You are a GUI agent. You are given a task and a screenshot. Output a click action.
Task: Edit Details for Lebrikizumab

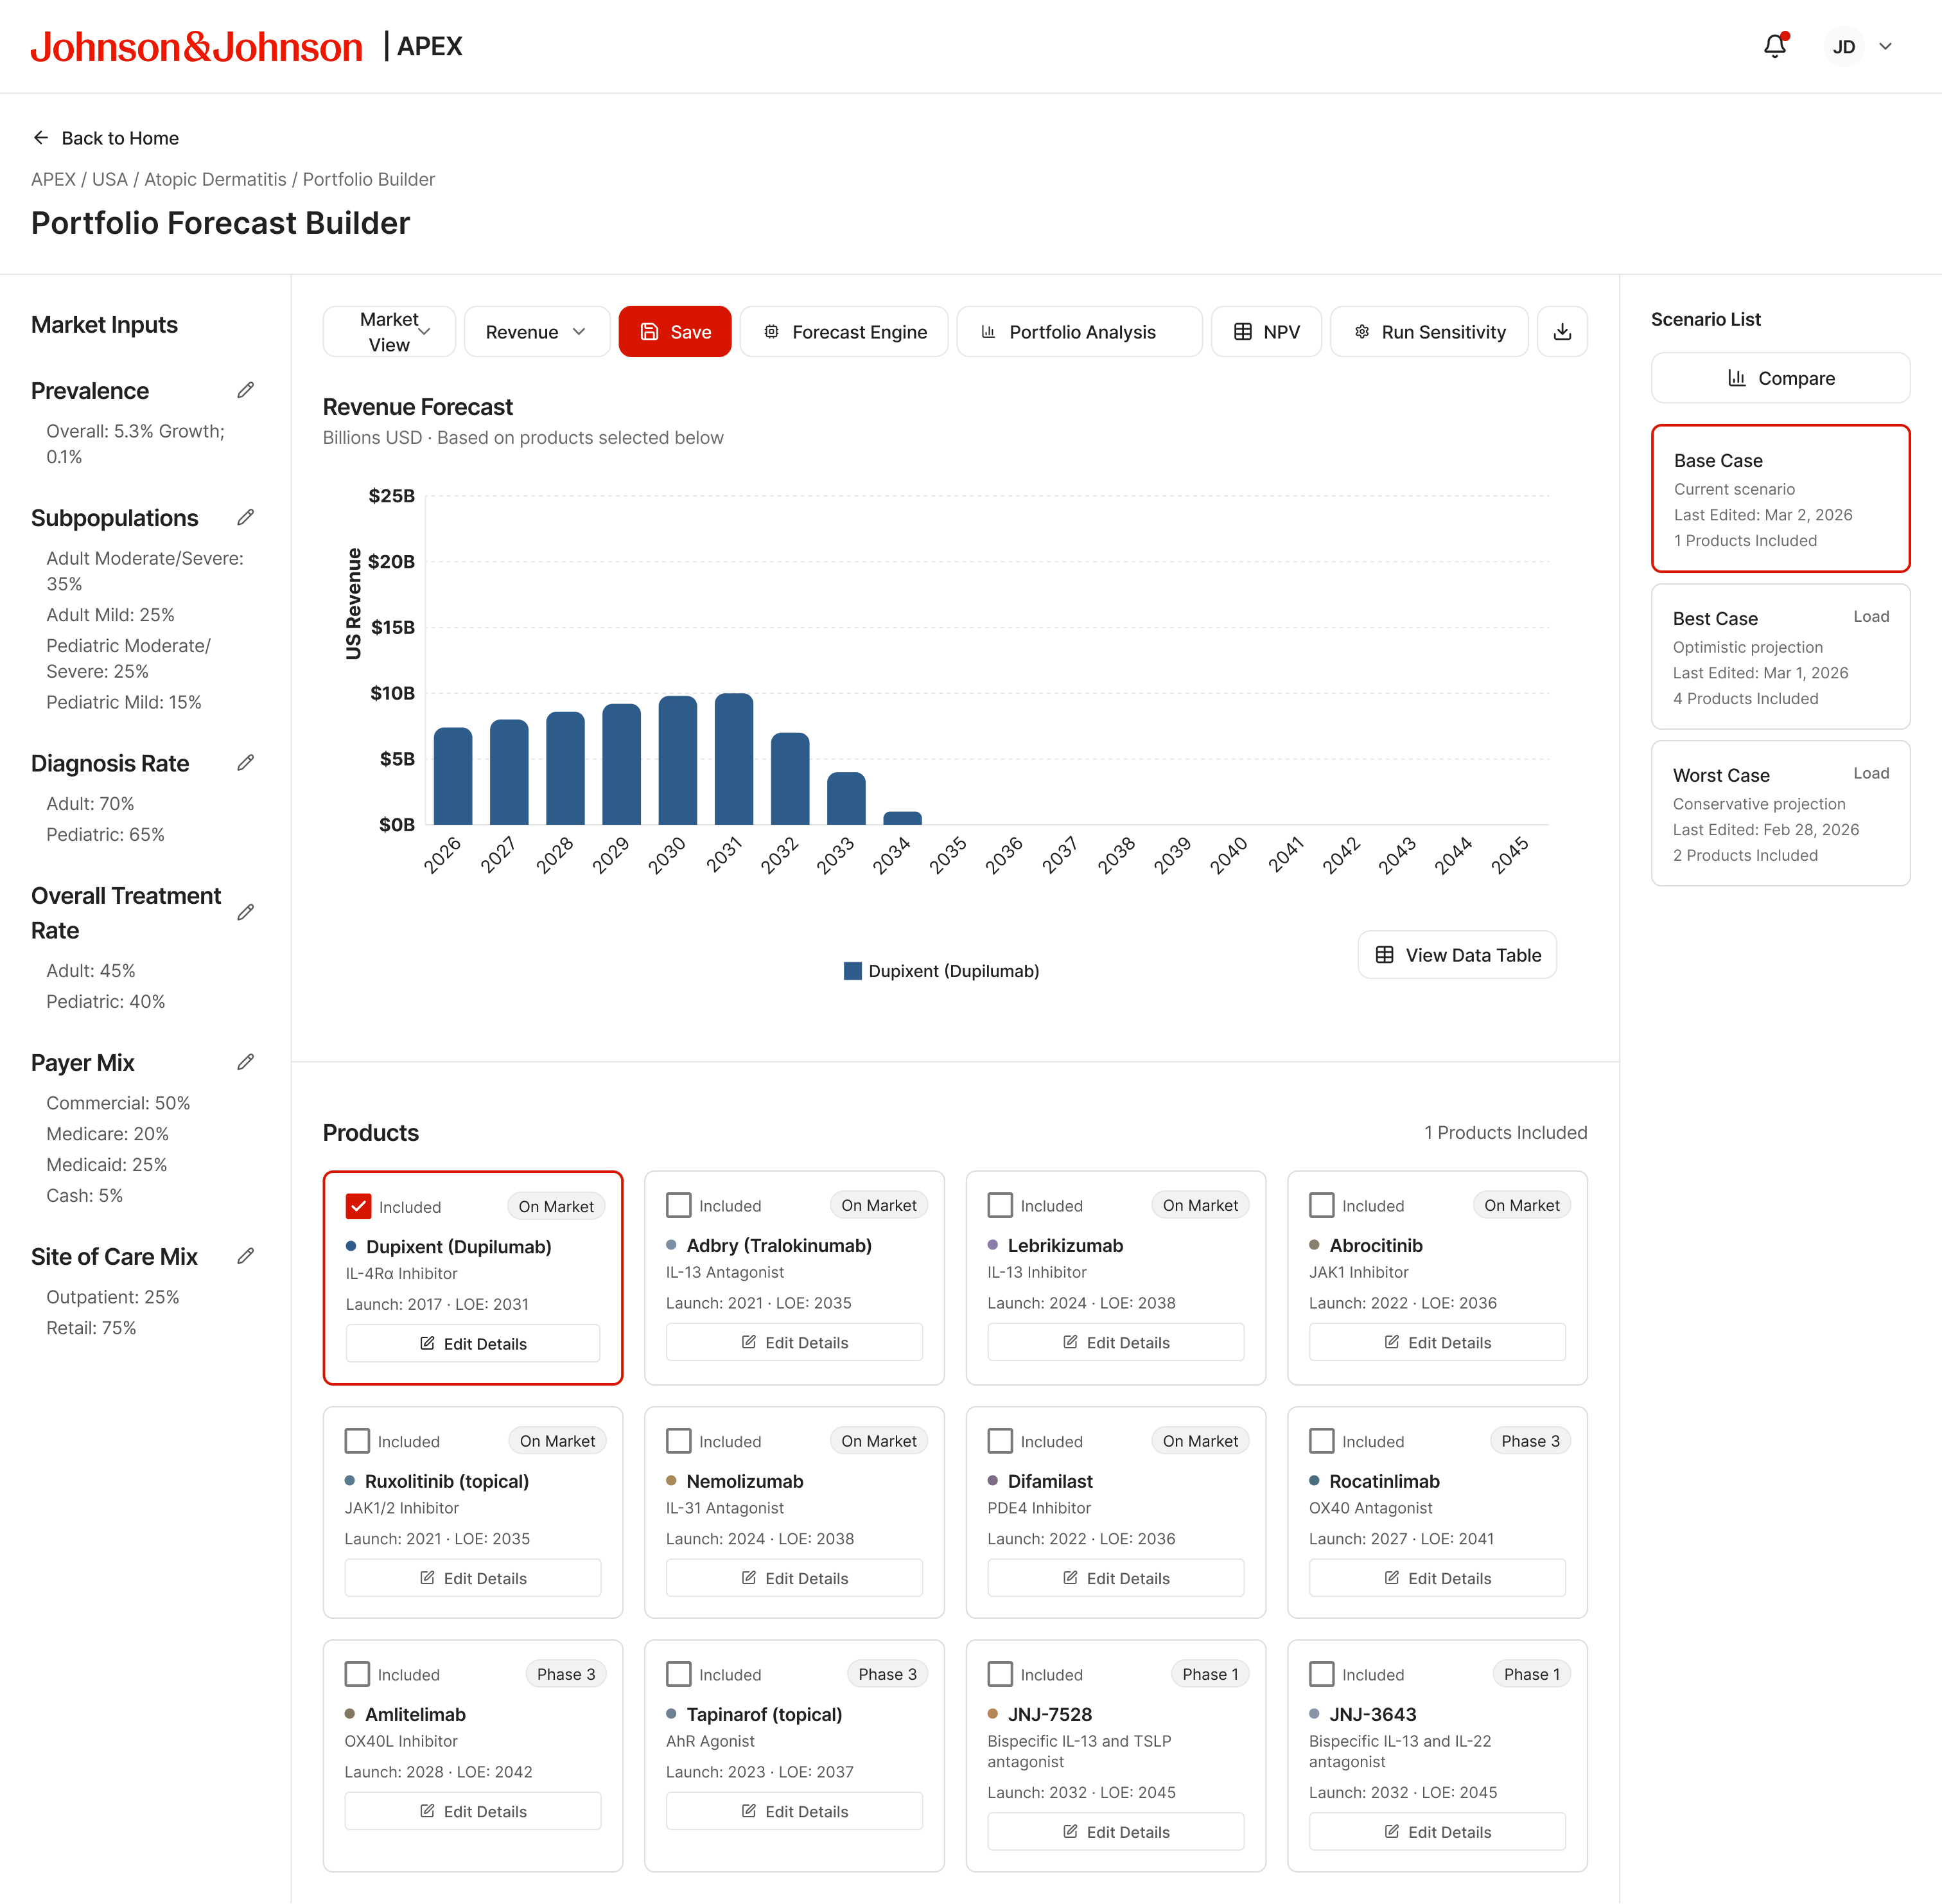(x=1116, y=1342)
